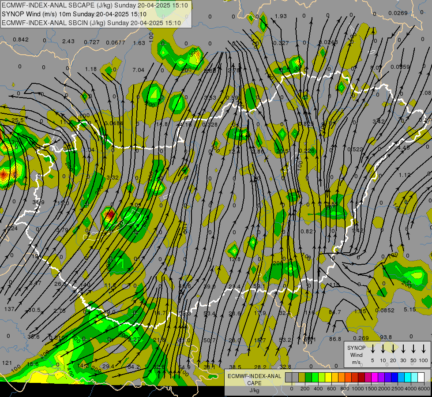Click the 10 m/s wind arrow in legend
This screenshot has height=397, width=432.
(x=383, y=349)
